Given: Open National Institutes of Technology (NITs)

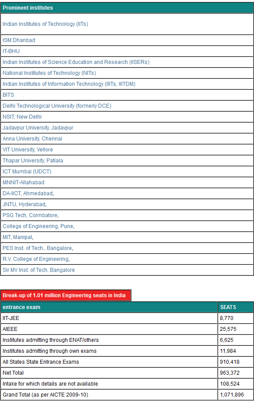Looking at the screenshot, I should (49, 73).
